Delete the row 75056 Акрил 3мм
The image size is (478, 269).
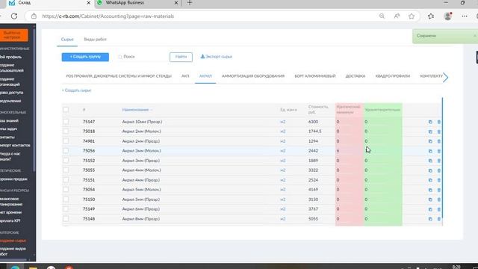[439, 151]
